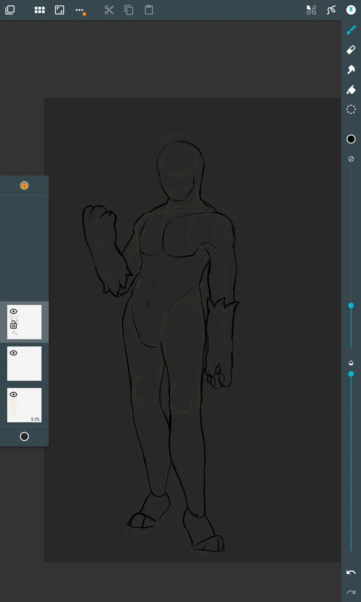Screen dimensions: 361x602
Task: Redo the undone stroke
Action: [351, 592]
